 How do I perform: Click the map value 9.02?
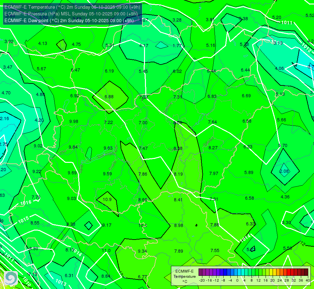pyautogui.click(x=38, y=146)
